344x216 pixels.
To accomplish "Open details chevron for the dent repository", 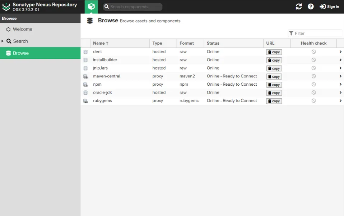I will click(x=340, y=51).
